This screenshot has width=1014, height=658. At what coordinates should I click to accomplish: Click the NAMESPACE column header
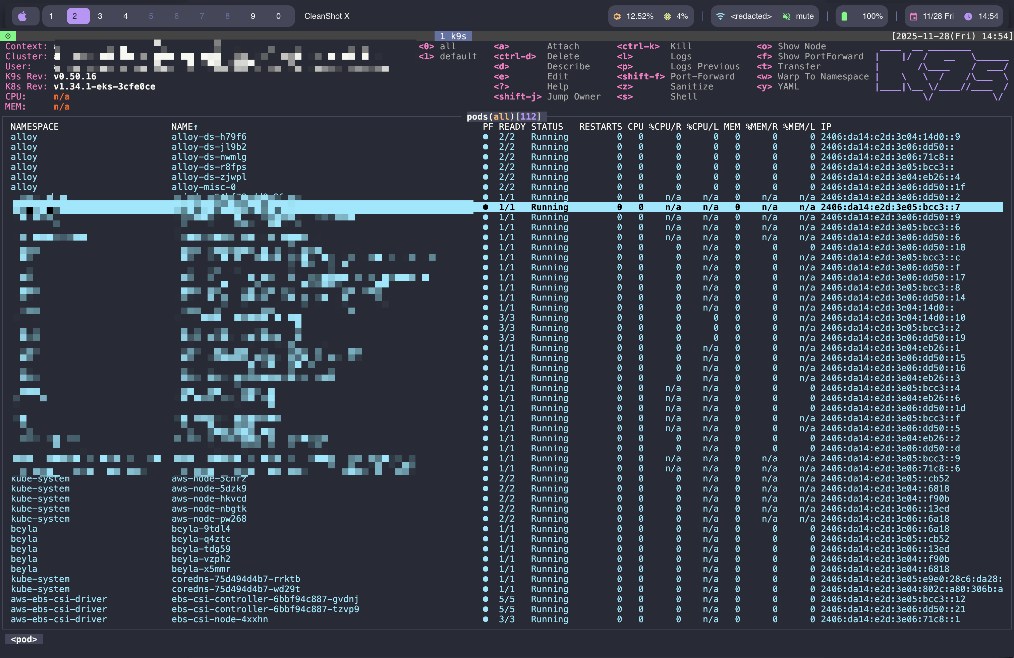[x=35, y=127]
